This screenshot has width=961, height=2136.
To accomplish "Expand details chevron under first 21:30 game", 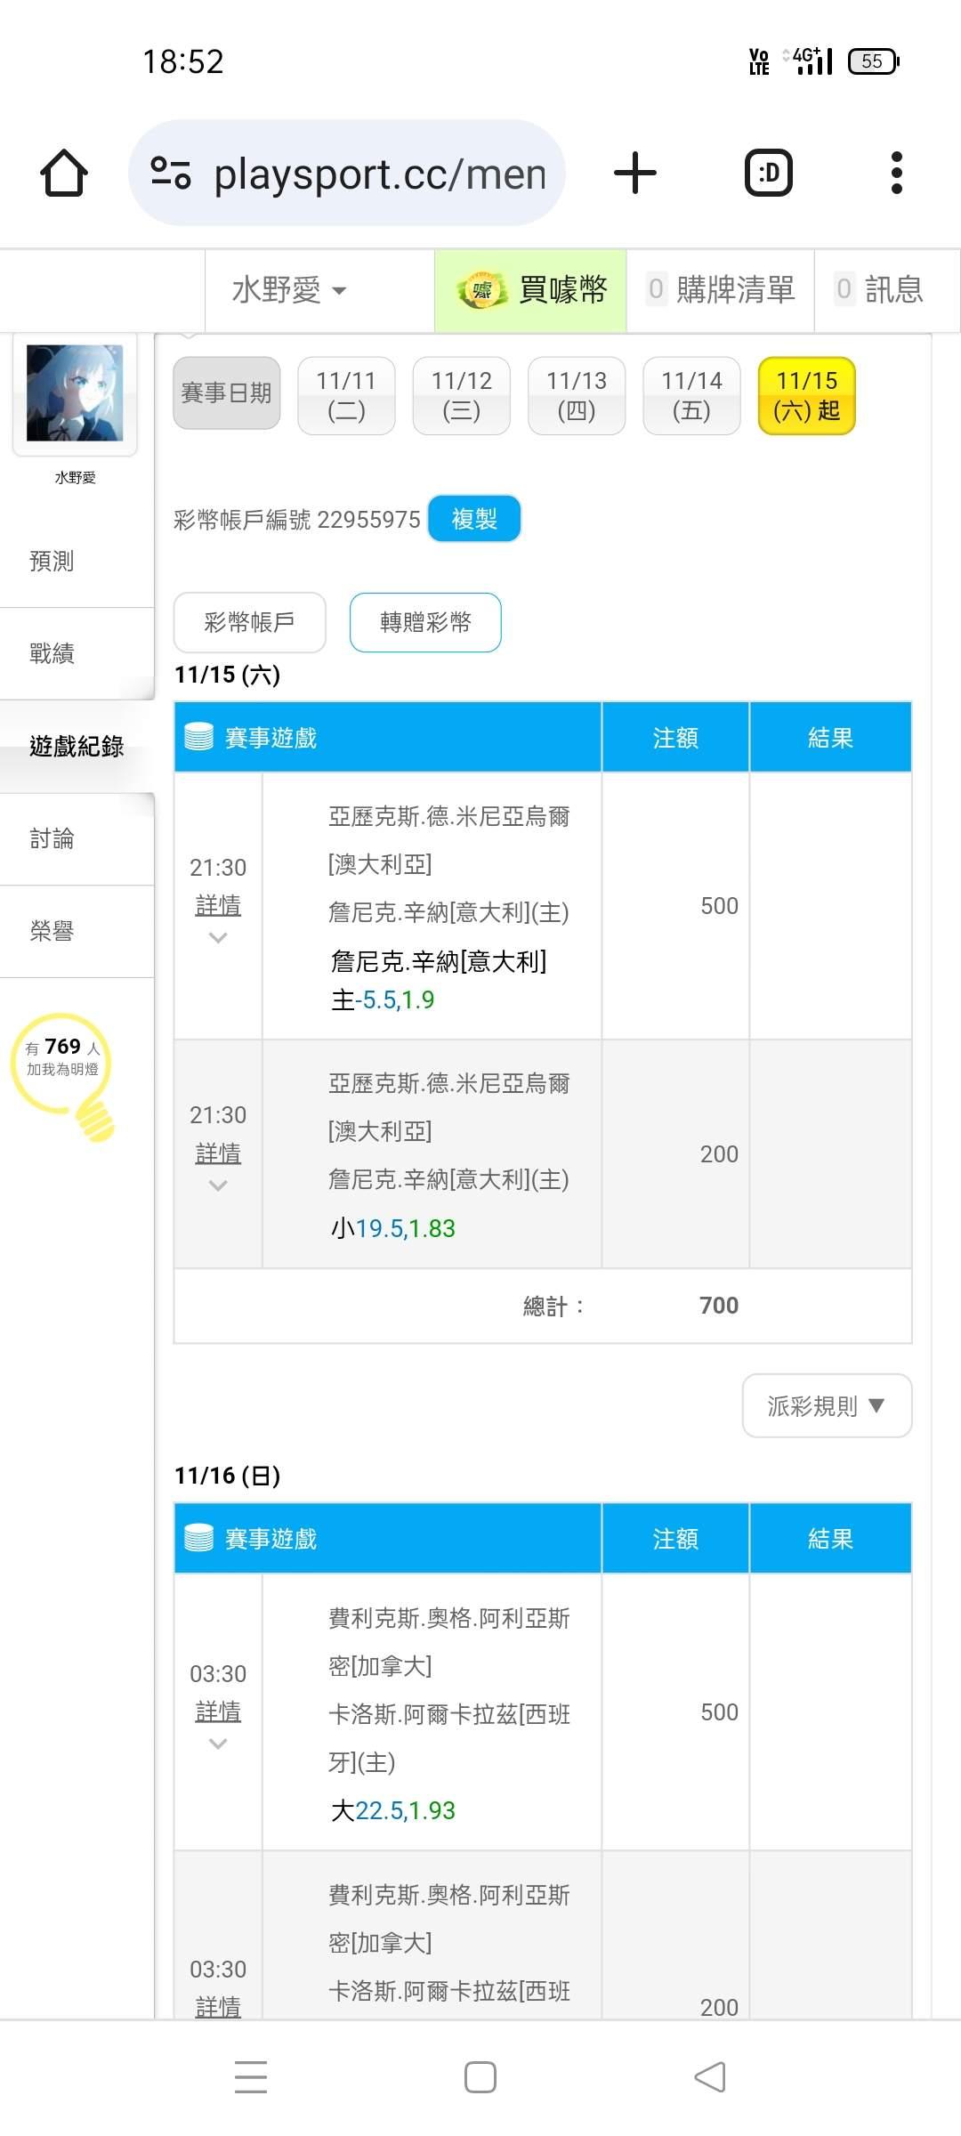I will tap(218, 937).
